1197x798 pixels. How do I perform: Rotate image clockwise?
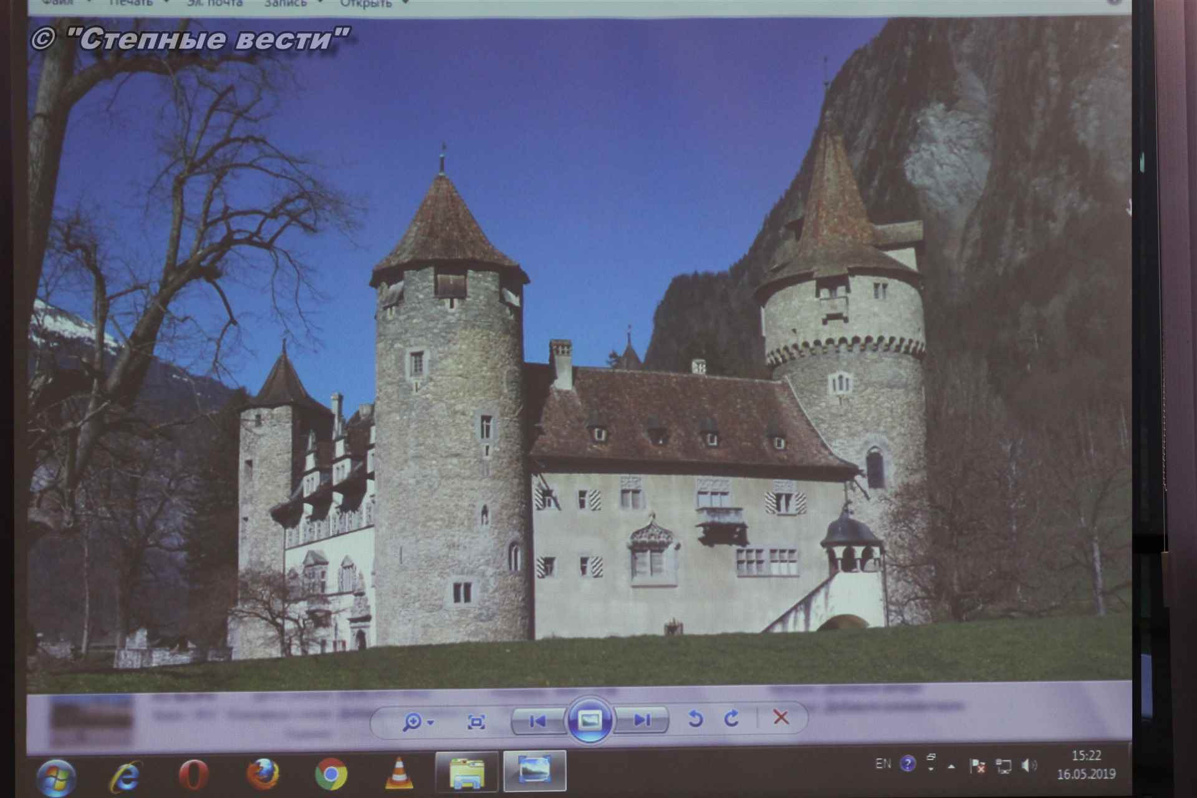pos(732,719)
